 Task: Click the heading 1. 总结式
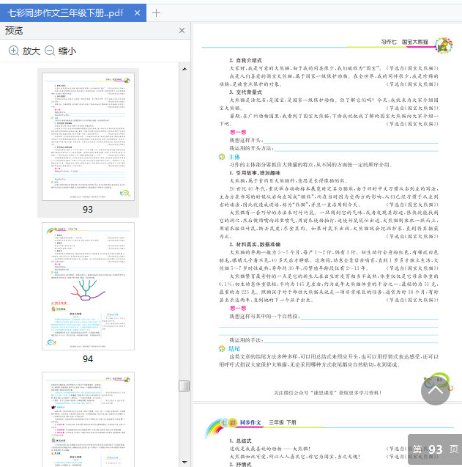click(240, 441)
